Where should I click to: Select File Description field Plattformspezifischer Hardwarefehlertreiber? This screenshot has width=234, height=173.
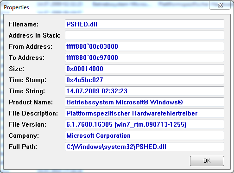tap(145, 113)
